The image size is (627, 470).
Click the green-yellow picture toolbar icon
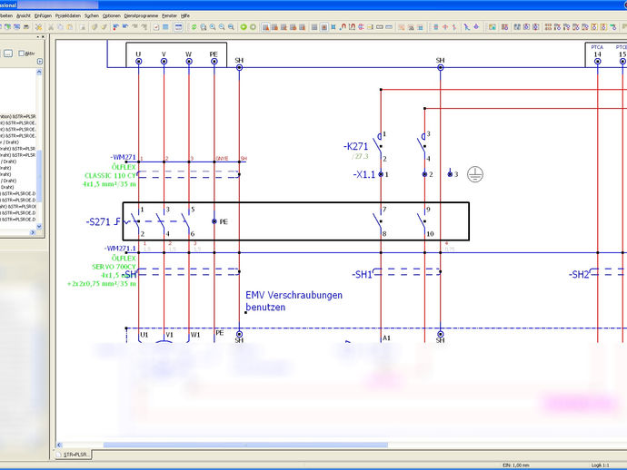coord(493,27)
